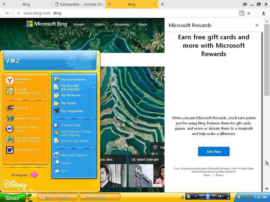Open the Privacy link
The width and height of the screenshot is (270, 202).
click(x=220, y=175)
